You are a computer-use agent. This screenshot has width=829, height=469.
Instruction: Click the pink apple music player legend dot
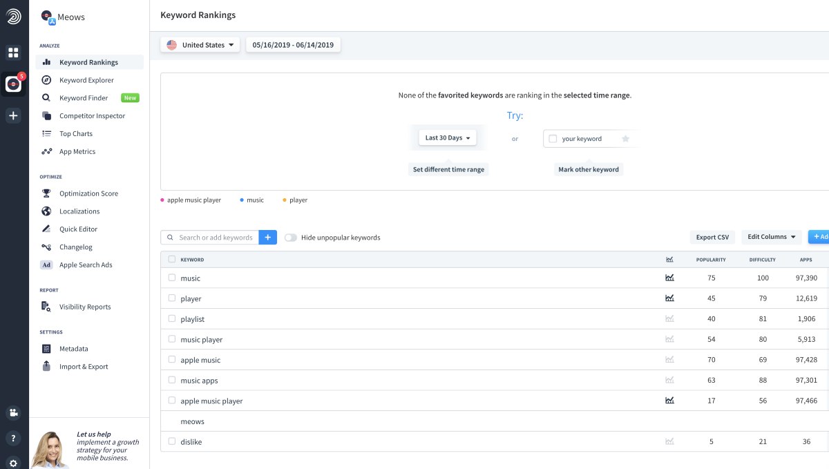[163, 200]
